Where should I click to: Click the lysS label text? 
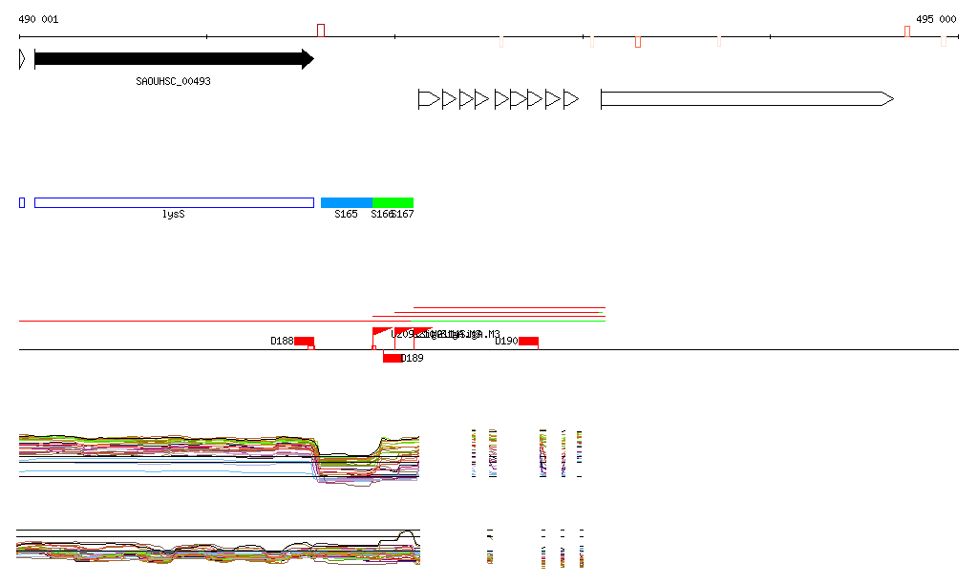(174, 215)
